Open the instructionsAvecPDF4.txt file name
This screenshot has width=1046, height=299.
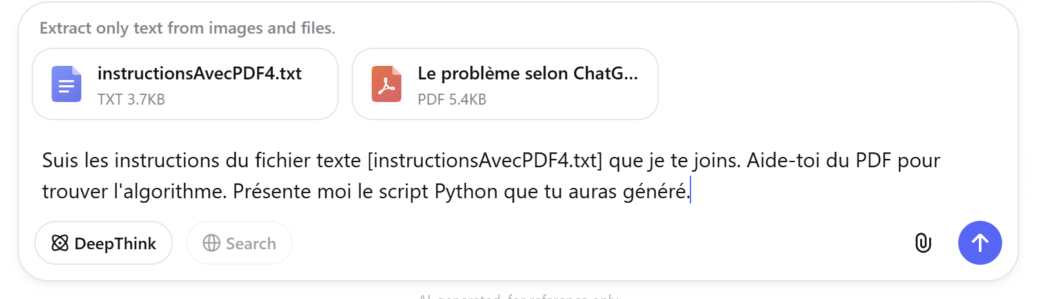(199, 74)
